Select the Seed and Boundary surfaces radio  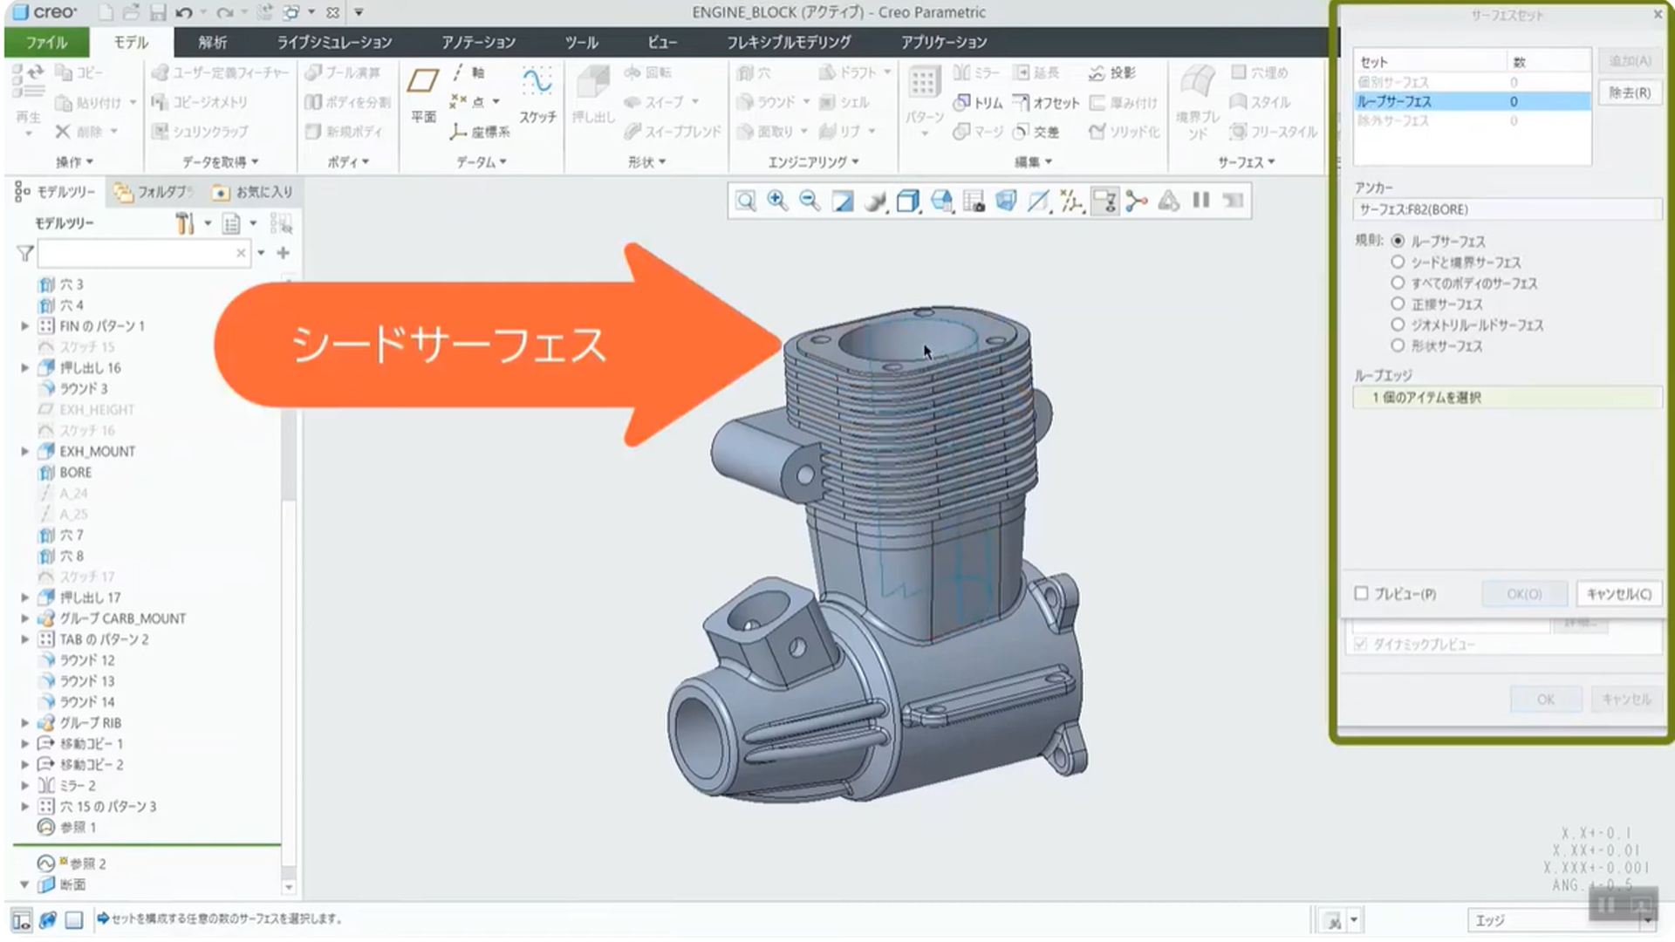pos(1398,263)
